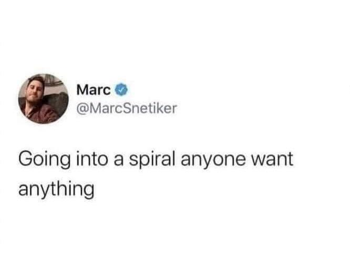Click the blank white area above the tweet header
Image resolution: width=350 pixels, height=257 pixels.
pos(175,36)
